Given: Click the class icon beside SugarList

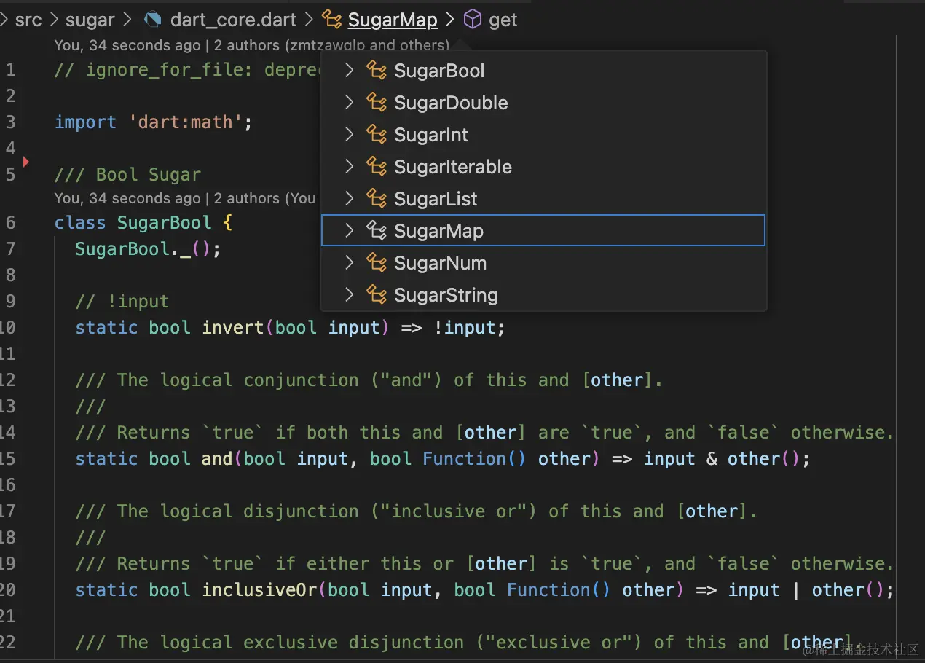Looking at the screenshot, I should click(x=377, y=199).
